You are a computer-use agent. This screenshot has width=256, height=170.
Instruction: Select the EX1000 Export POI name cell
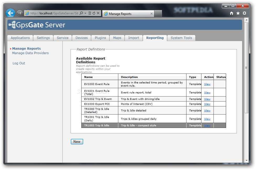pos(100,104)
